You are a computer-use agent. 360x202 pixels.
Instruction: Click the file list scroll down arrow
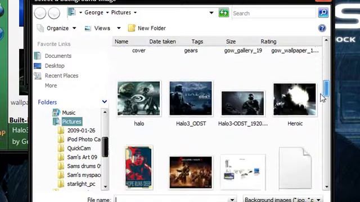[x=326, y=187]
